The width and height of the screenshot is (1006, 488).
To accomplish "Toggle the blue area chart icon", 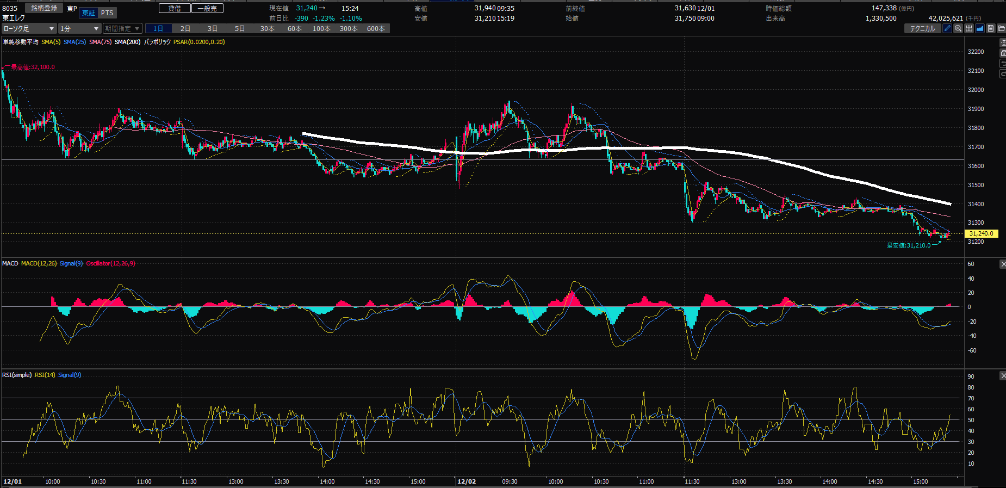I will [980, 28].
